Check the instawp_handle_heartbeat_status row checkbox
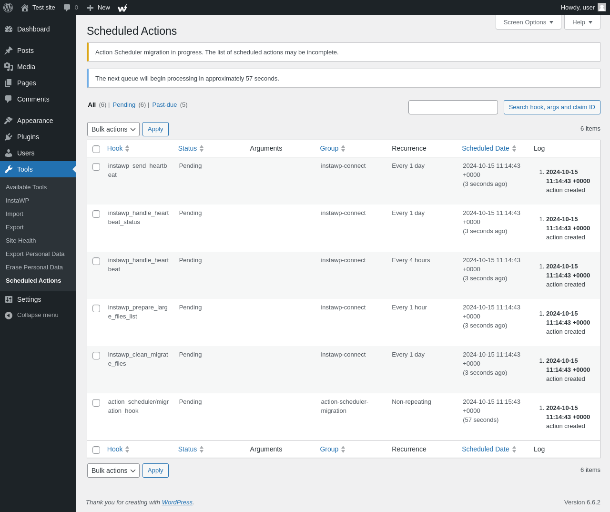The image size is (610, 512). (96, 214)
